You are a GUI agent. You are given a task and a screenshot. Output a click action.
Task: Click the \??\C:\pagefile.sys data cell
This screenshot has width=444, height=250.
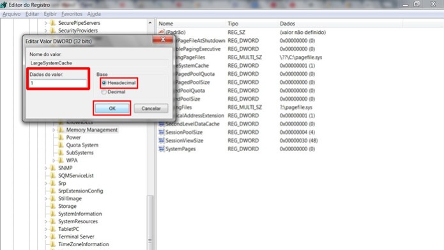(x=301, y=57)
